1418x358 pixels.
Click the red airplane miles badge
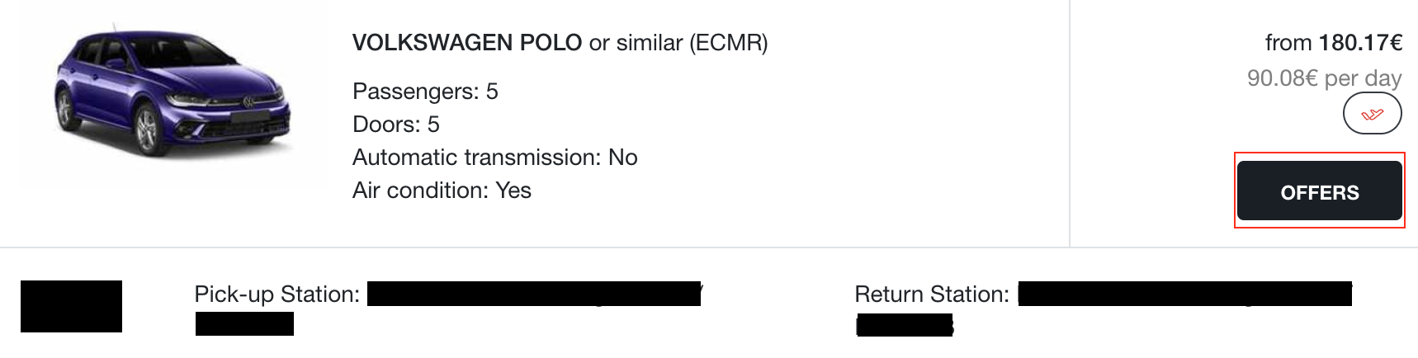[1372, 114]
